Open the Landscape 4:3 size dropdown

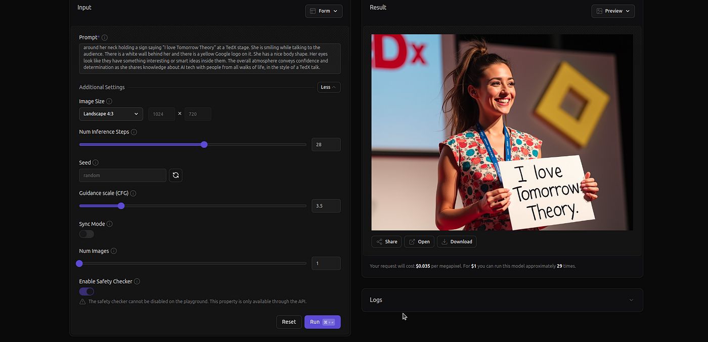click(111, 114)
